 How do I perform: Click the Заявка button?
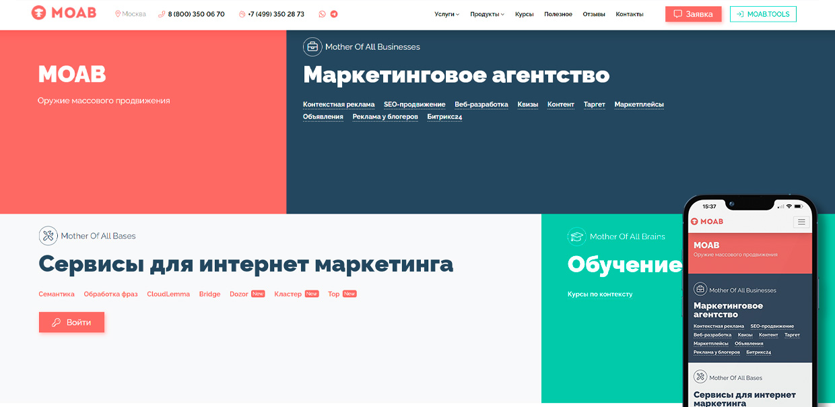(694, 14)
